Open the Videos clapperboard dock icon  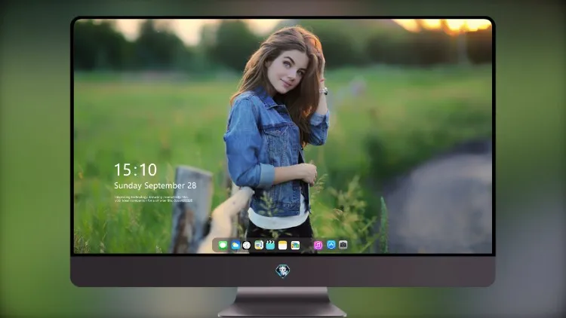270,245
